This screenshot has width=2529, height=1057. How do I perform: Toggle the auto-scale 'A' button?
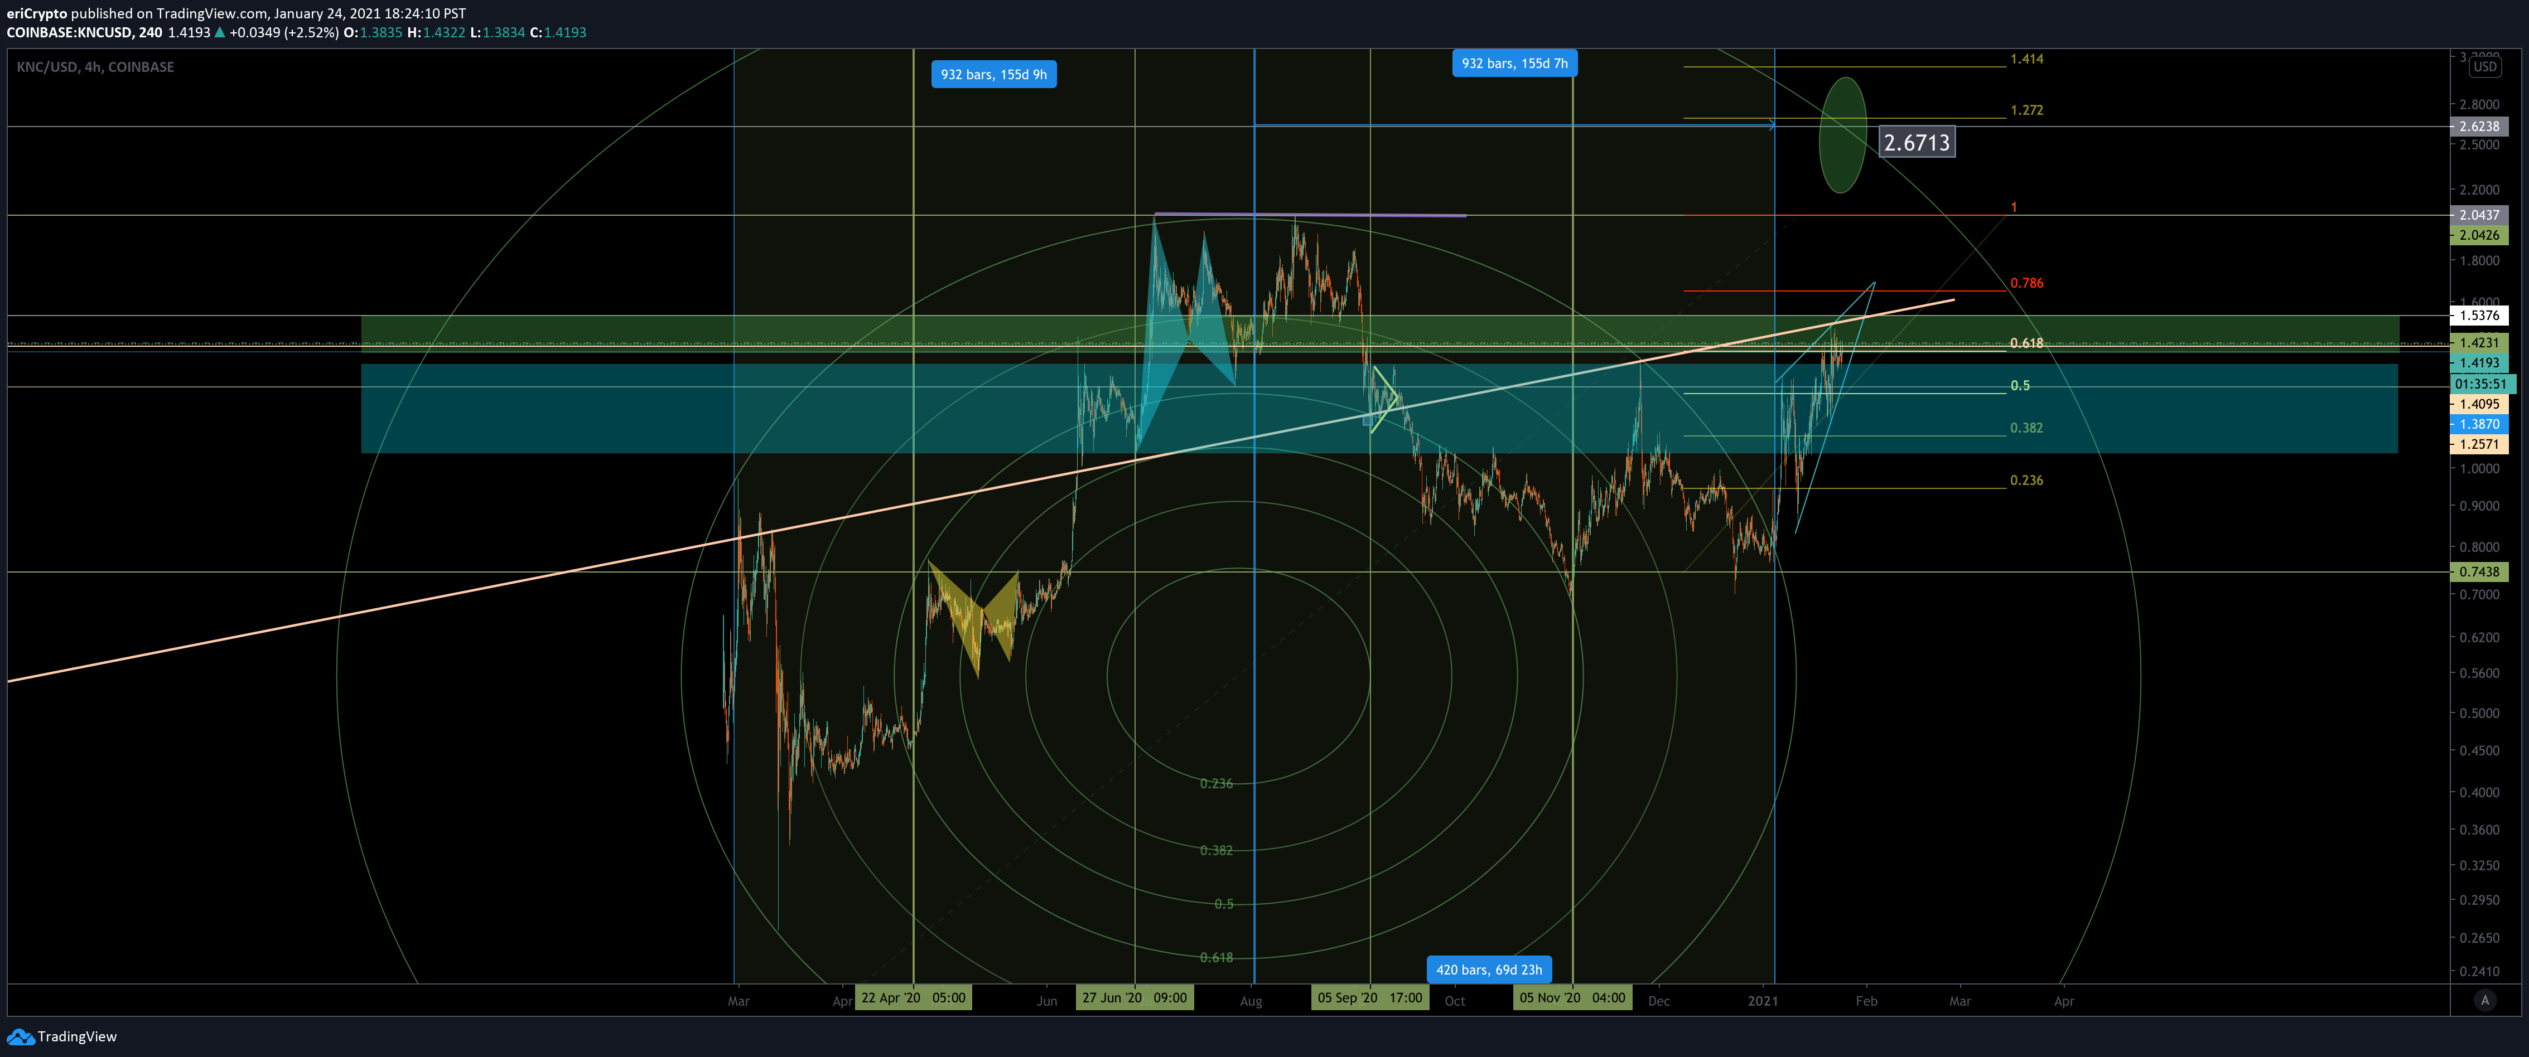click(x=2485, y=1000)
